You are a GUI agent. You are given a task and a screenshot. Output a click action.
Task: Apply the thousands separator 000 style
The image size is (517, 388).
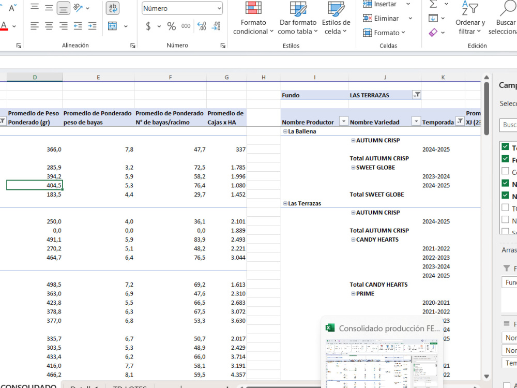point(186,26)
